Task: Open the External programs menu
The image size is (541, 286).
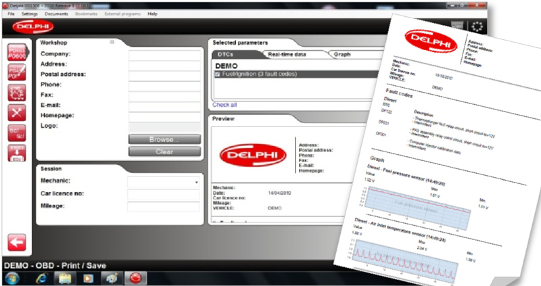Action: click(122, 14)
